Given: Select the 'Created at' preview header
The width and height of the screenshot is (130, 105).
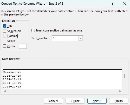Looking at the screenshot, I should (12, 72).
